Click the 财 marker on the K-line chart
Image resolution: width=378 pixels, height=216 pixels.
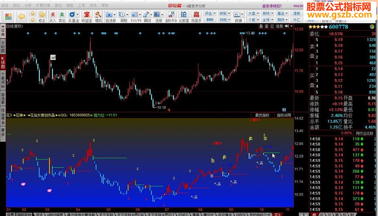pyautogui.click(x=284, y=110)
